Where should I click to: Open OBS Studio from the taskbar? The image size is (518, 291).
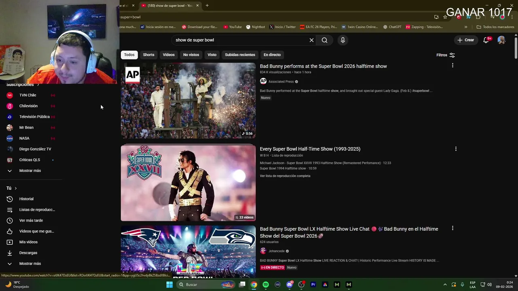point(301,285)
